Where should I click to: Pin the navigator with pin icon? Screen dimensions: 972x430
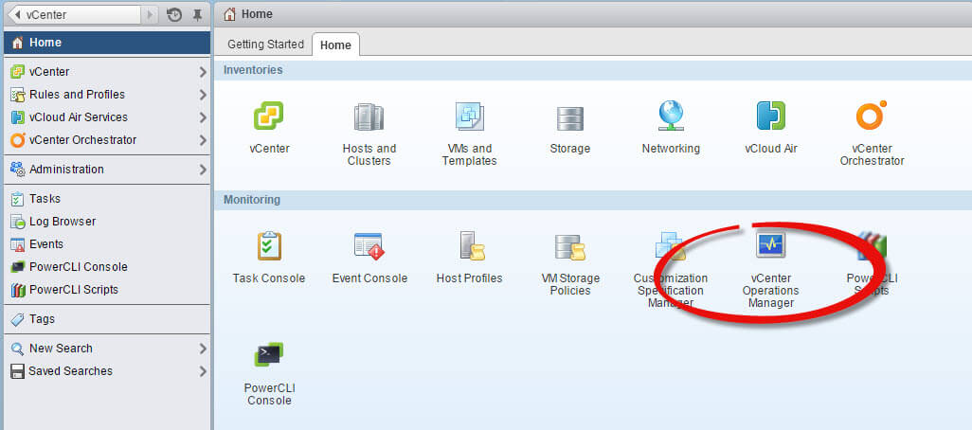click(x=197, y=15)
